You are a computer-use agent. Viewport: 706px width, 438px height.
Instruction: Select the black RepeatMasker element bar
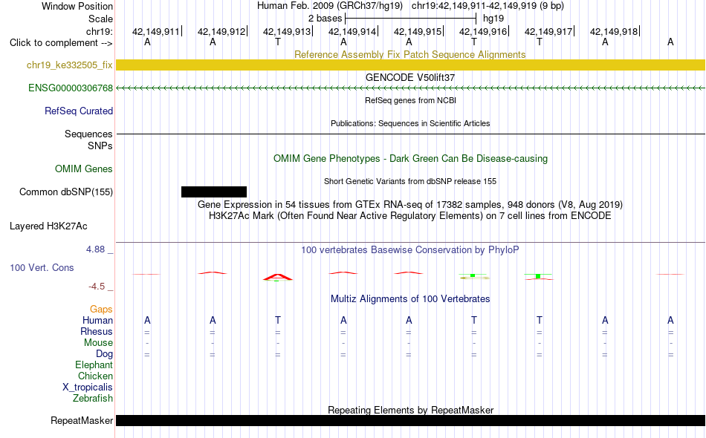[411, 420]
